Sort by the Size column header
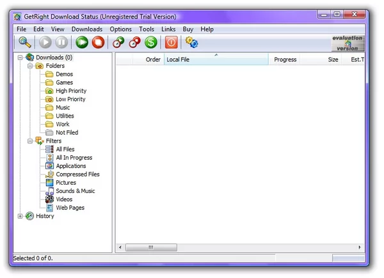 (x=321, y=59)
